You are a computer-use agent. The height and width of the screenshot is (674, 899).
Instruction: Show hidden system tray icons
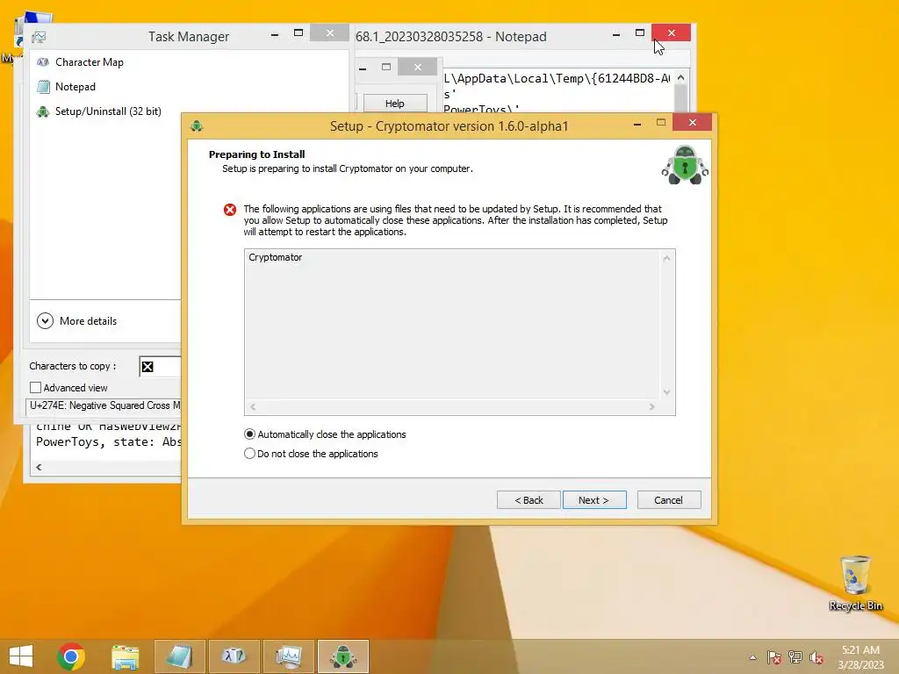pyautogui.click(x=752, y=657)
